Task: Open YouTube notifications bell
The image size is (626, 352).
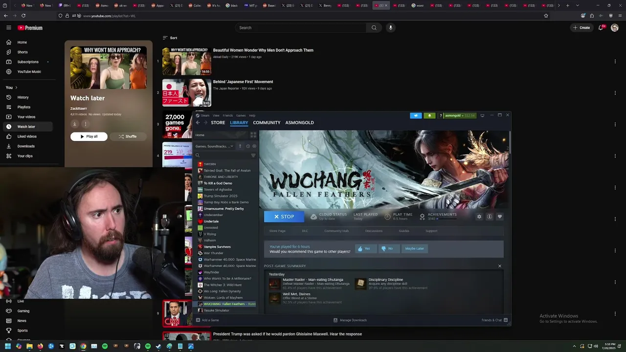Action: 601,28
